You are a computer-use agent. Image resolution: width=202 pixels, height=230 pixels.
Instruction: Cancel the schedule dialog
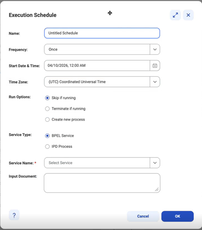click(x=143, y=216)
